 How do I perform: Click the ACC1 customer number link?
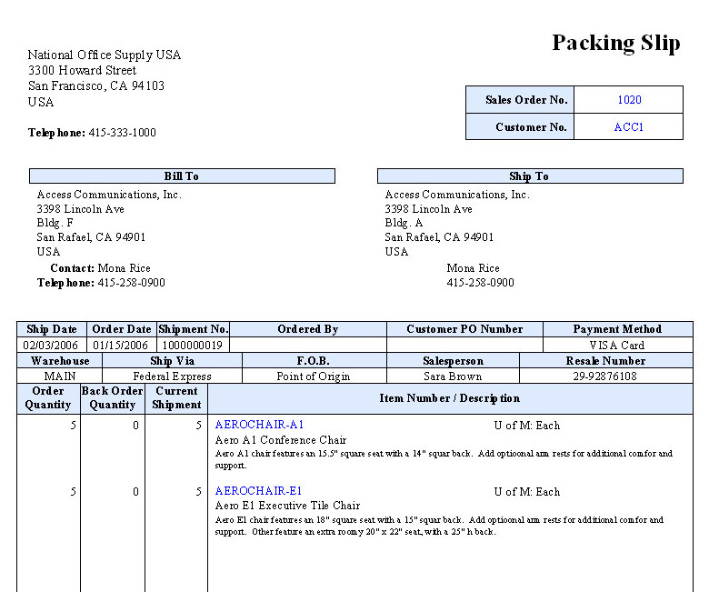coord(628,127)
